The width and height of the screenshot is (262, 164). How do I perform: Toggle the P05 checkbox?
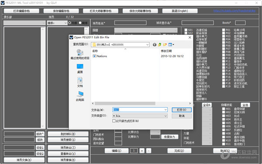tap(224, 43)
